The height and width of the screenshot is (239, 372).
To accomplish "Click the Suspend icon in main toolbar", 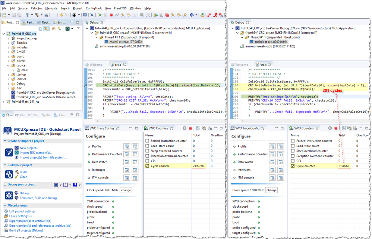I will tap(105, 15).
